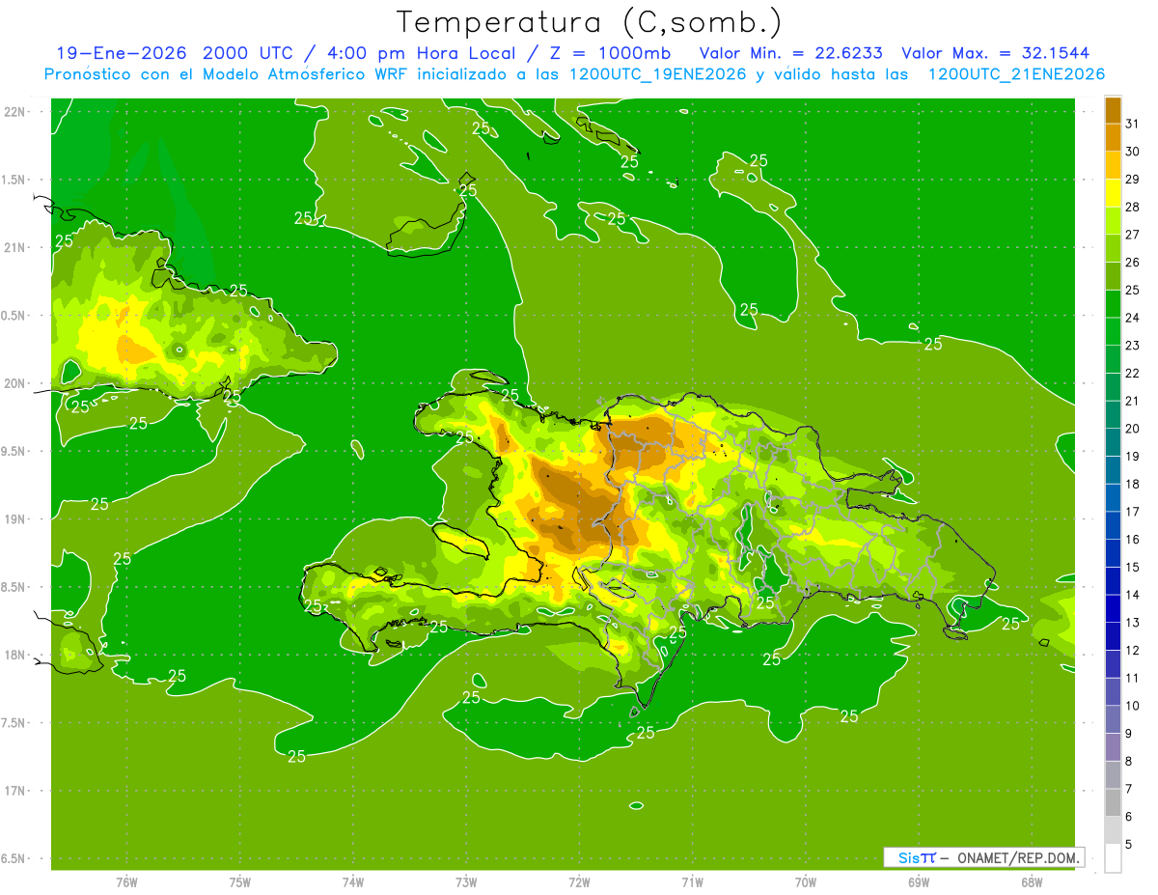Click the "75W" longitude axis label
The width and height of the screenshot is (1158, 895).
pos(240,881)
